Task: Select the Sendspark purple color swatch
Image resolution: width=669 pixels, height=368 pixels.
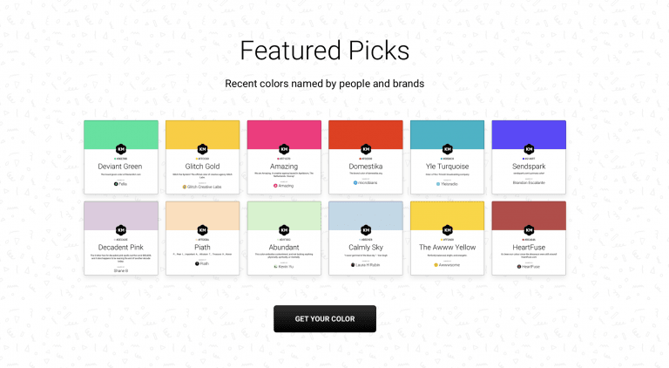Action: (529, 133)
